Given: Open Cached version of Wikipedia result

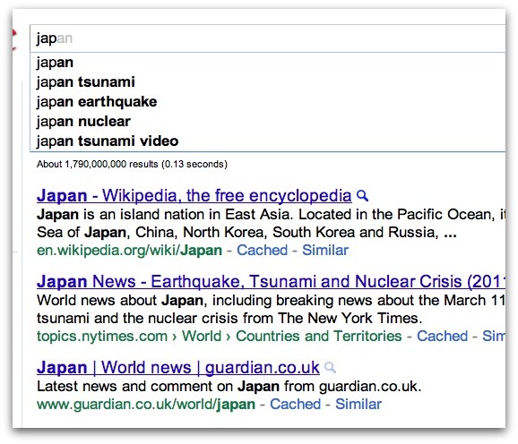Looking at the screenshot, I should click(263, 250).
